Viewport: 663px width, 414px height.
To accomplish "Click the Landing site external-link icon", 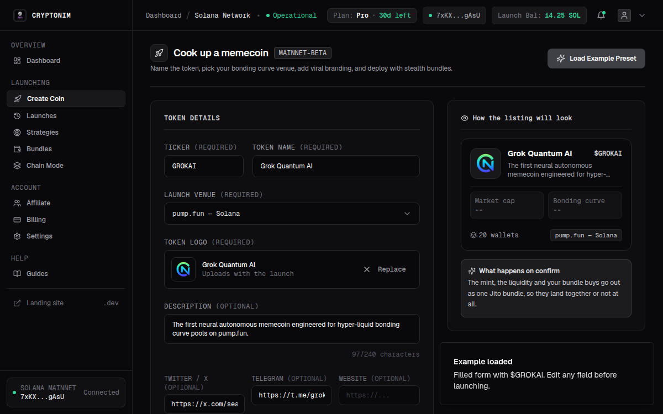I will pyautogui.click(x=17, y=303).
